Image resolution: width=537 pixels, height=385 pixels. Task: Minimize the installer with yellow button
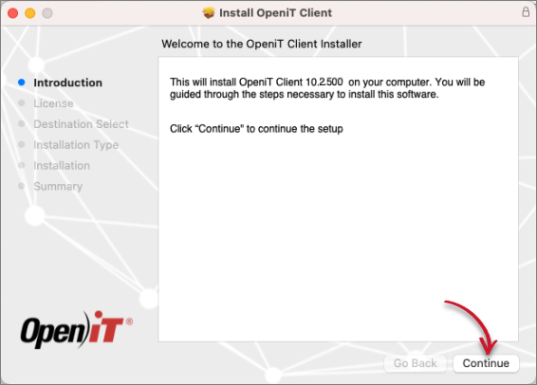30,13
